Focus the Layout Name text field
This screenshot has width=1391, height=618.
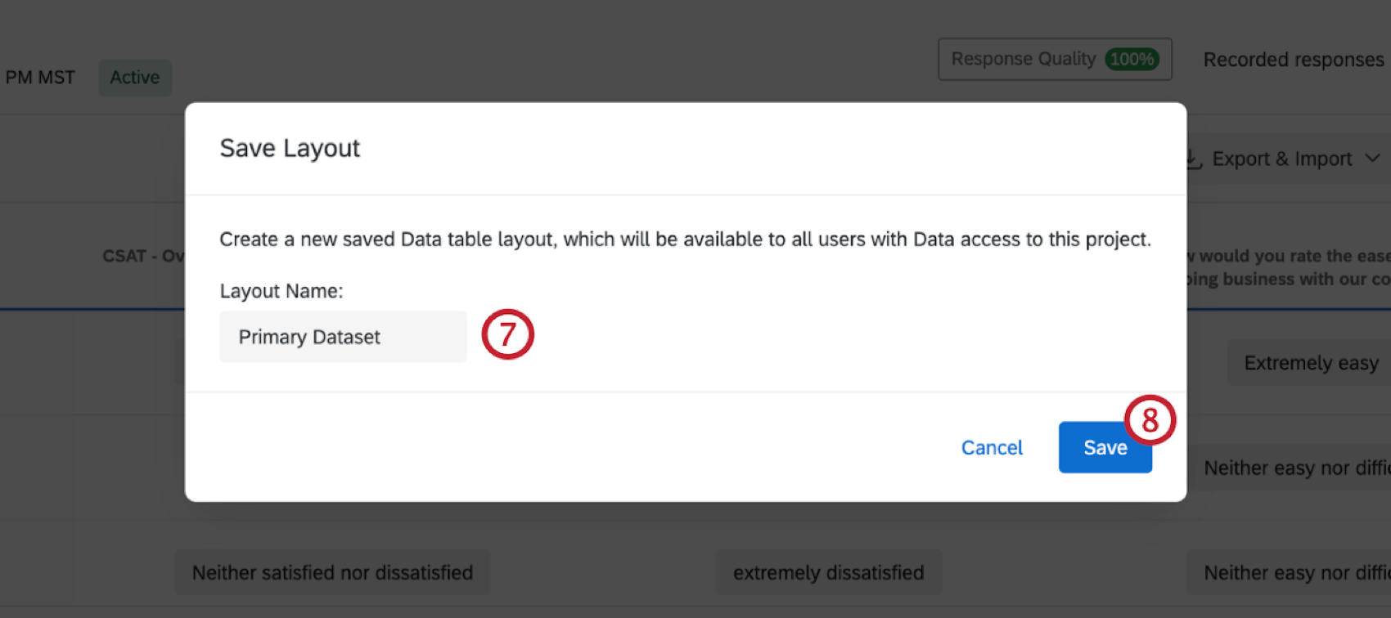pyautogui.click(x=343, y=337)
